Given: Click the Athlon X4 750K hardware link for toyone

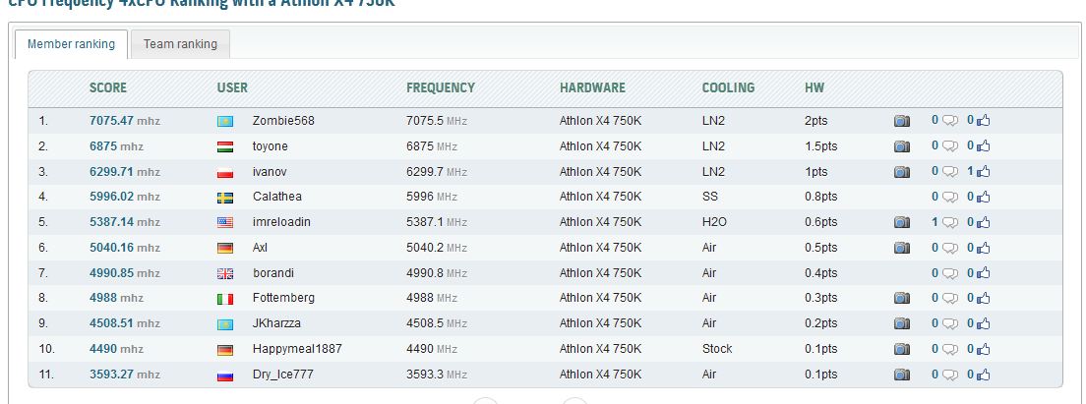Looking at the screenshot, I should 600,145.
